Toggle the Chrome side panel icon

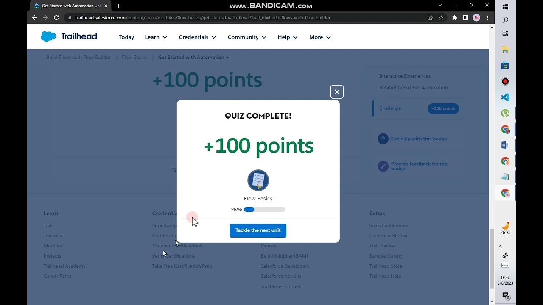coord(465,18)
